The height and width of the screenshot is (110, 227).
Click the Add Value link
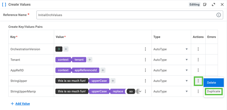(23, 104)
